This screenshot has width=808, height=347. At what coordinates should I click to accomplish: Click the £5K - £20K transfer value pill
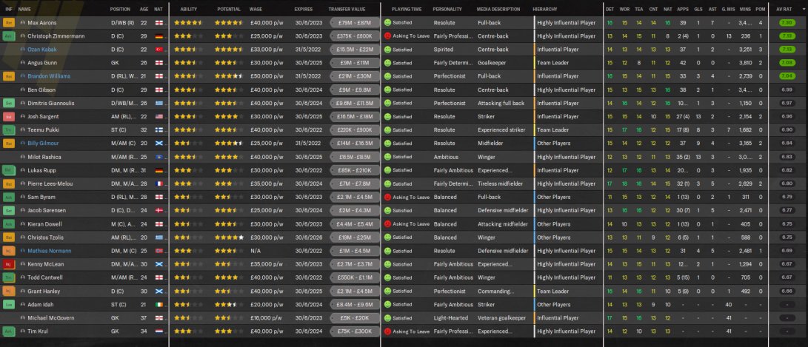[x=355, y=317]
